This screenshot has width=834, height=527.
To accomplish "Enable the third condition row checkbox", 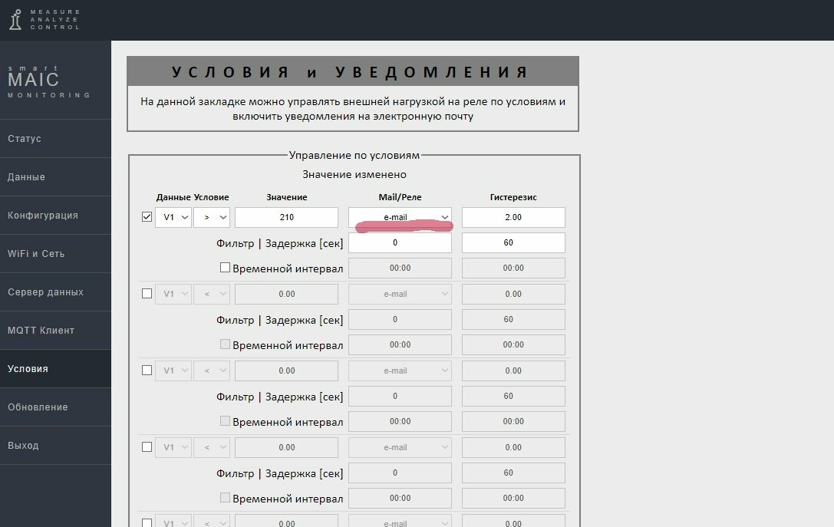I will (147, 370).
